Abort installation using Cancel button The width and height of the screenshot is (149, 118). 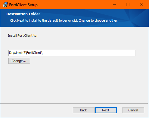[133, 110]
